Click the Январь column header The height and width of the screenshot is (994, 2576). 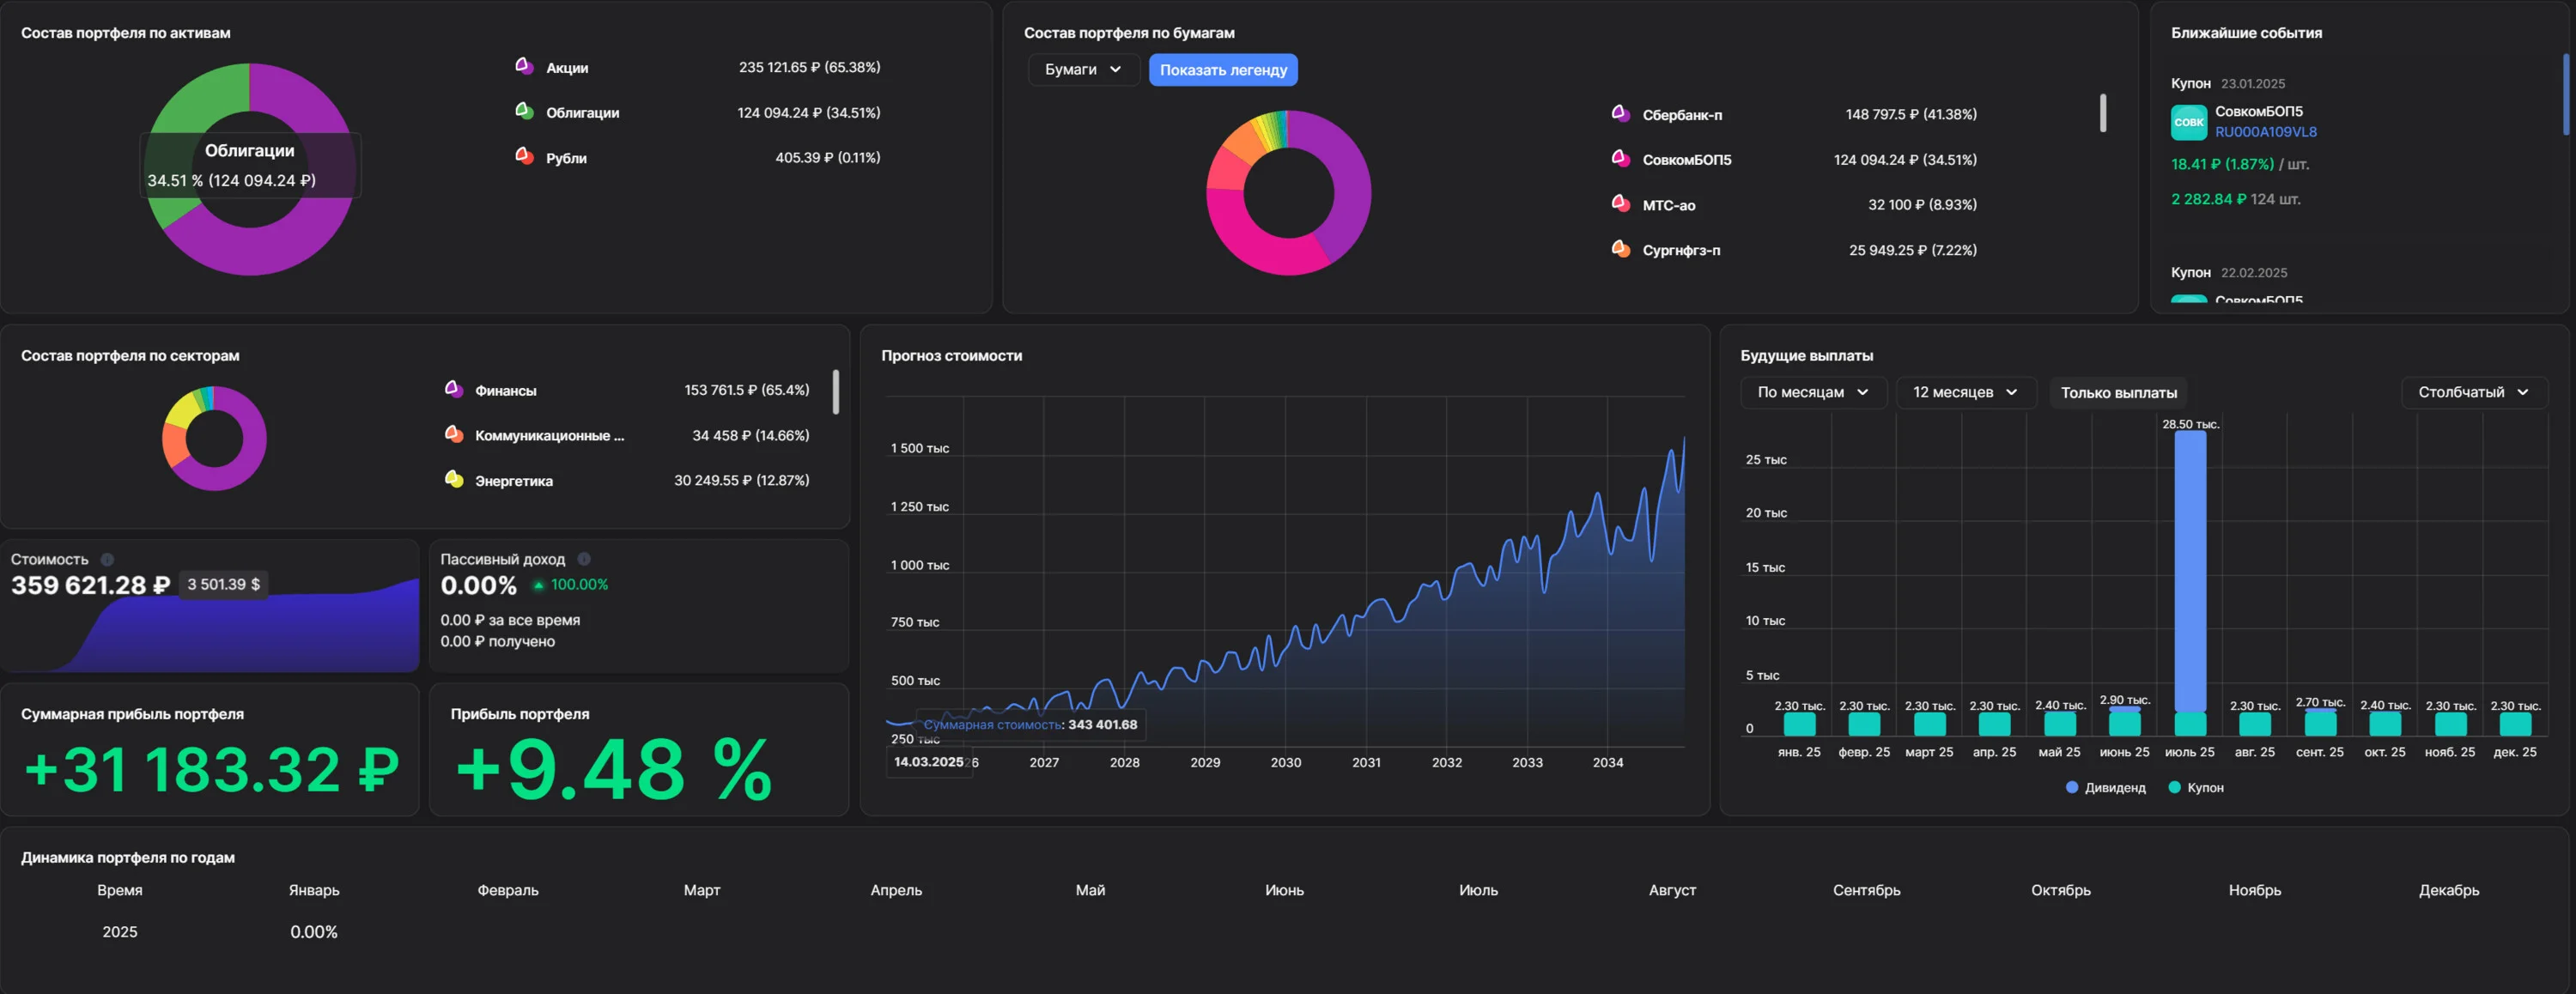click(x=314, y=889)
